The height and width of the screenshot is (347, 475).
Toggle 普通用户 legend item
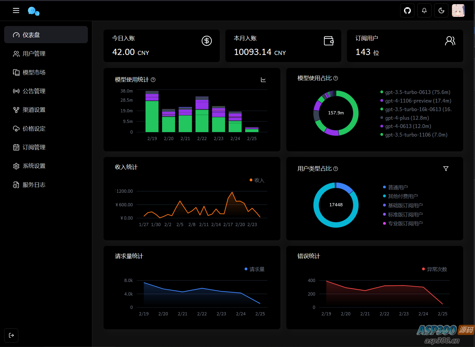pos(398,187)
